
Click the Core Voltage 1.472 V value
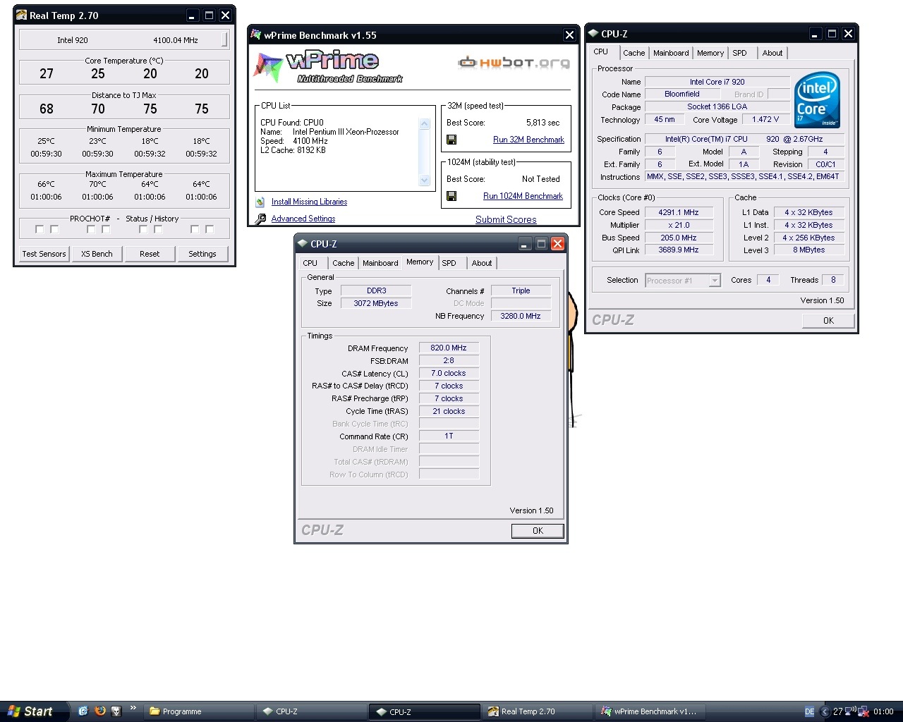pyautogui.click(x=765, y=119)
